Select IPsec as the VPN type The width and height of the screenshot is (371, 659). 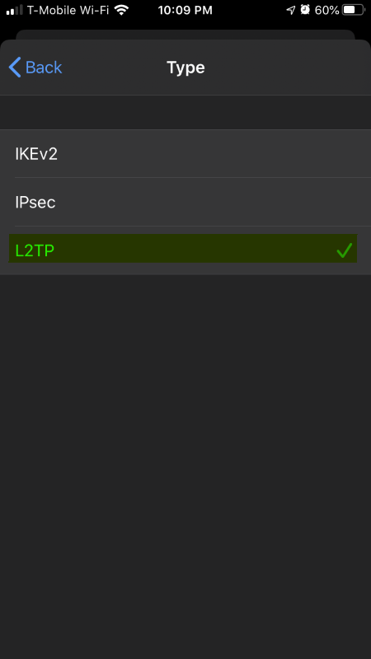tap(185, 202)
